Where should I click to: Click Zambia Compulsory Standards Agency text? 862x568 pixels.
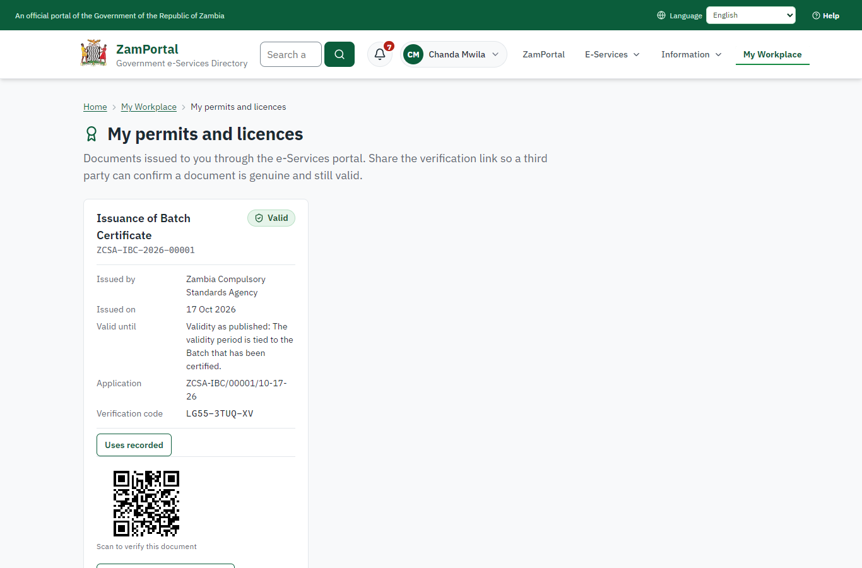click(x=226, y=286)
